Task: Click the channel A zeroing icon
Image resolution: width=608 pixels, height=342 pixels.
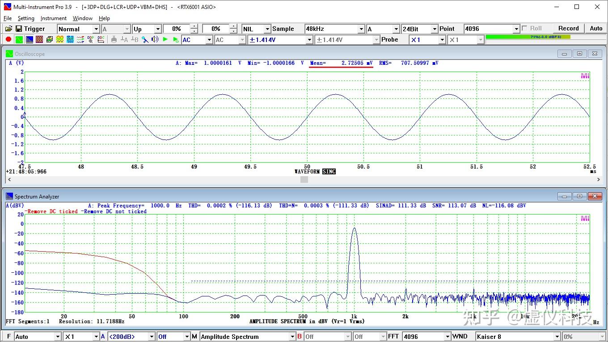Action: click(124, 39)
